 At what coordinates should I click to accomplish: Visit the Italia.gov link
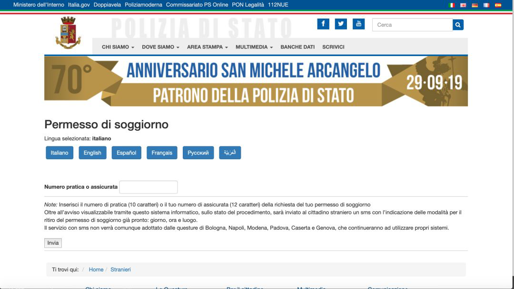79,5
